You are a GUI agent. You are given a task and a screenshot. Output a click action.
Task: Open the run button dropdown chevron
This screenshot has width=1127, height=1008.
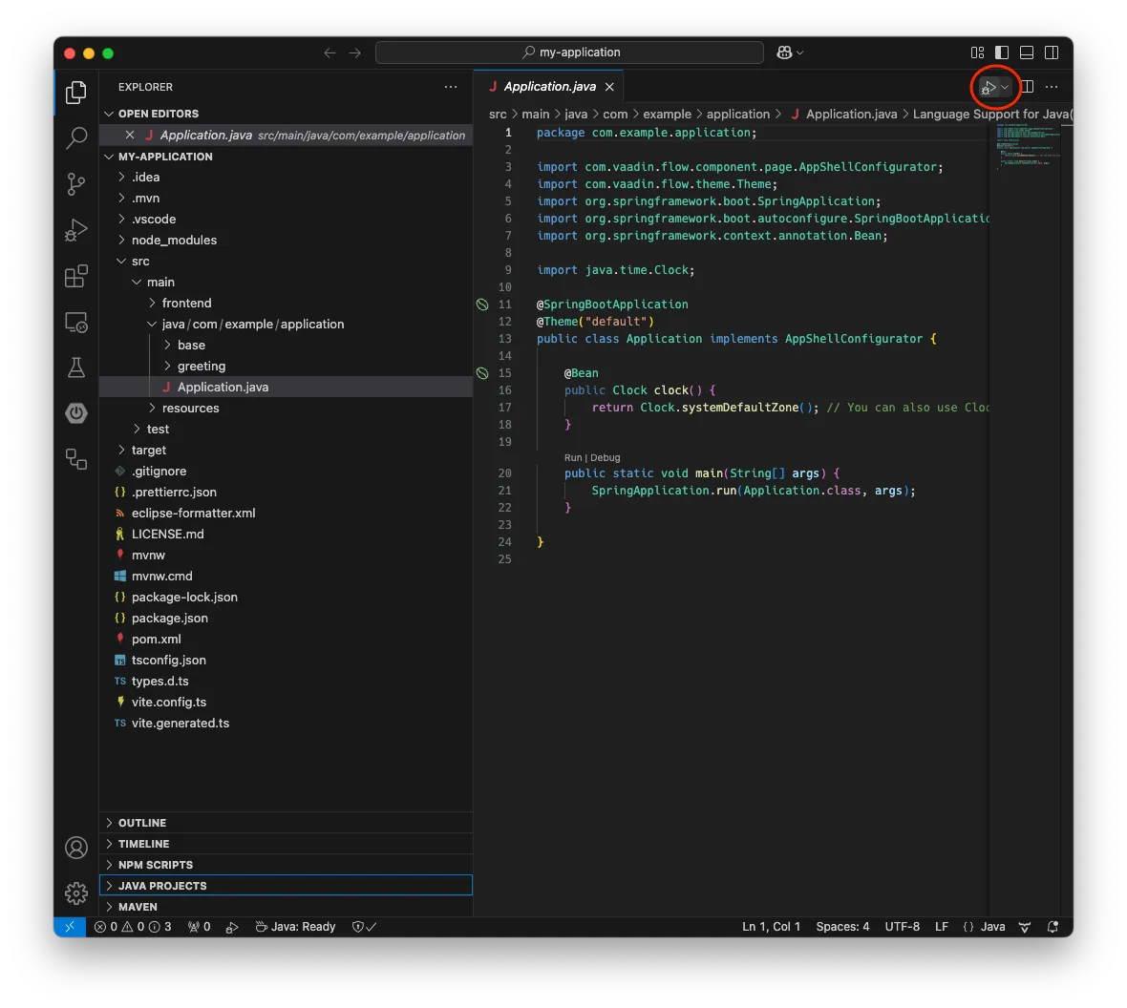1004,87
